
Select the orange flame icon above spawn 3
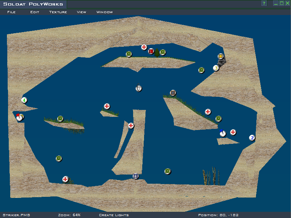[x=221, y=56]
